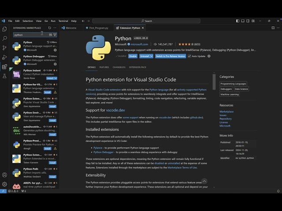Screen dimensions: 282x211
Task: Close the Extension: Python tab
Action: (143, 28)
